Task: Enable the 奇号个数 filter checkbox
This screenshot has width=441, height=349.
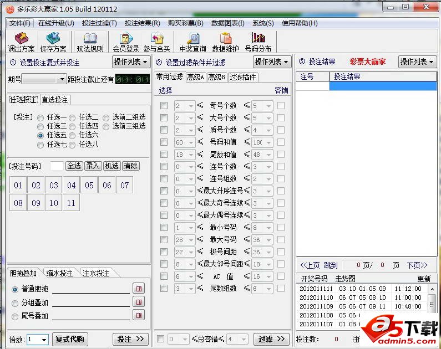Action: pos(164,106)
